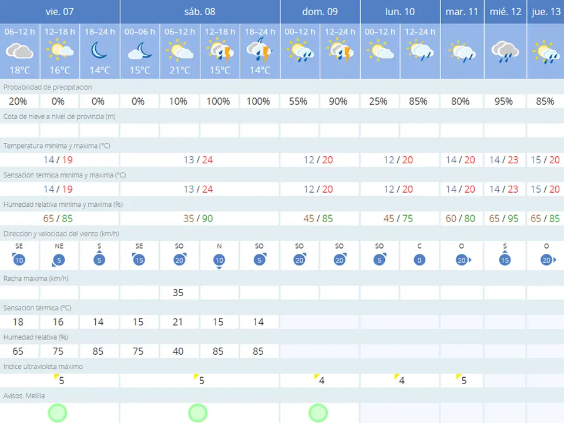Select the 60 / 80 relative humidity cell
Image resolution: width=564 pixels, height=423 pixels.
pos(462,219)
